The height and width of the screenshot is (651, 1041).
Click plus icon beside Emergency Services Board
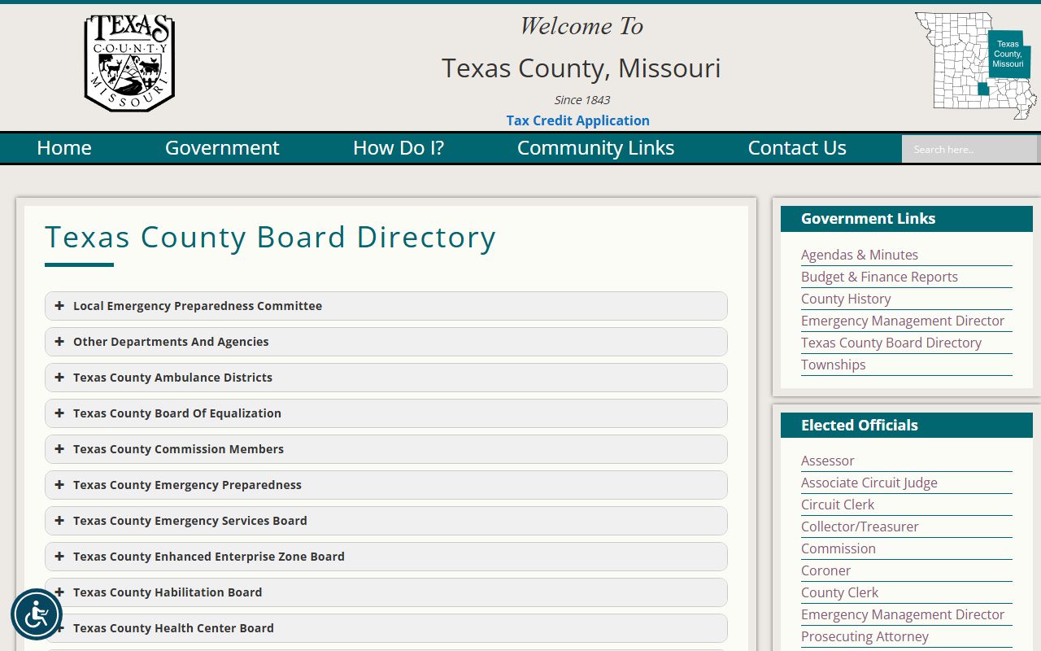pos(59,521)
